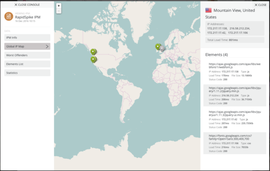Image resolution: width=270 pixels, height=171 pixels.
Task: Click the grey map marker near England
Action: 162,48
